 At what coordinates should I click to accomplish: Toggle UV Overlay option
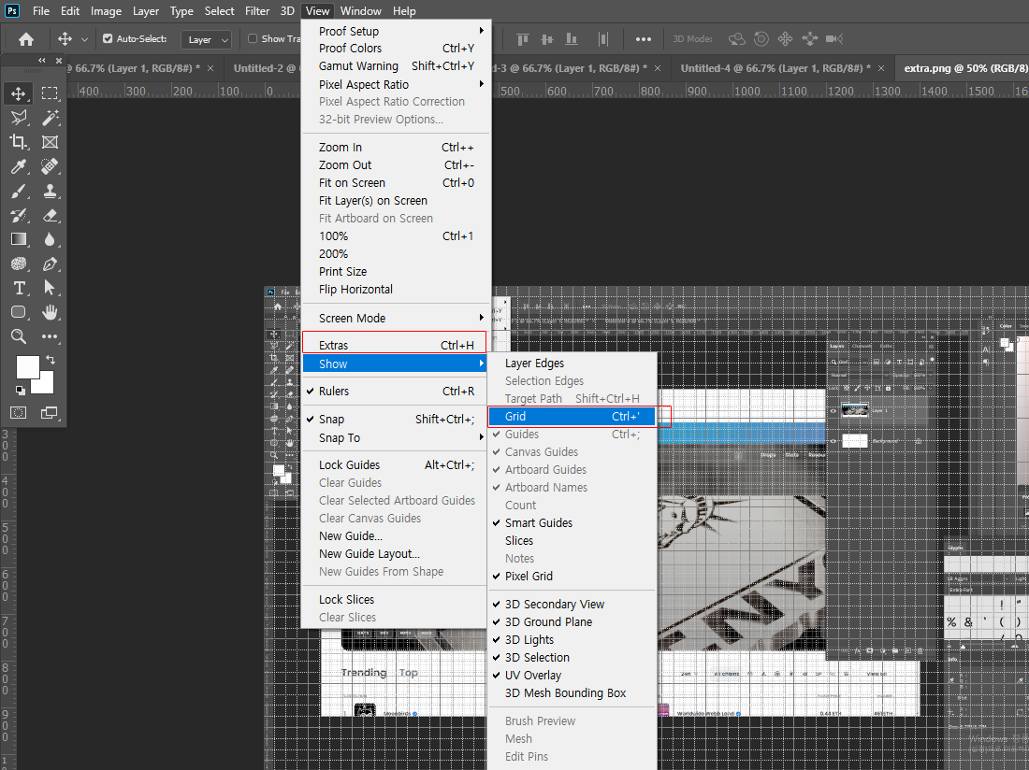572,675
